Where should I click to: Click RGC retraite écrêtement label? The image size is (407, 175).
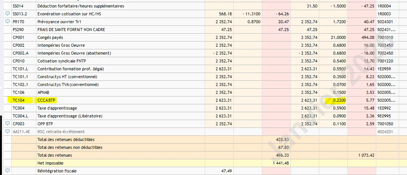[61, 132]
